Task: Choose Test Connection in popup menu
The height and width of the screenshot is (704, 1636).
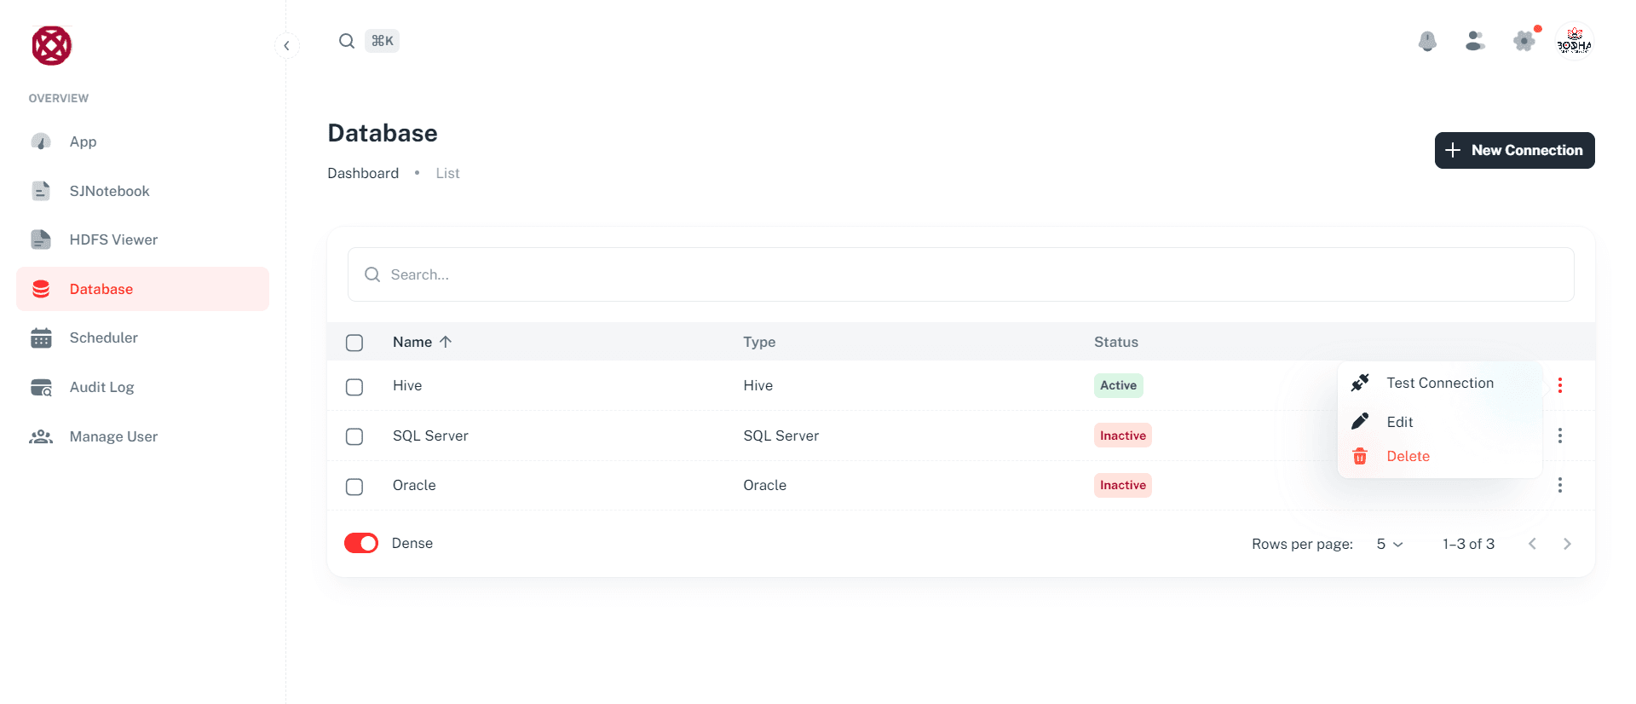Action: click(x=1439, y=383)
